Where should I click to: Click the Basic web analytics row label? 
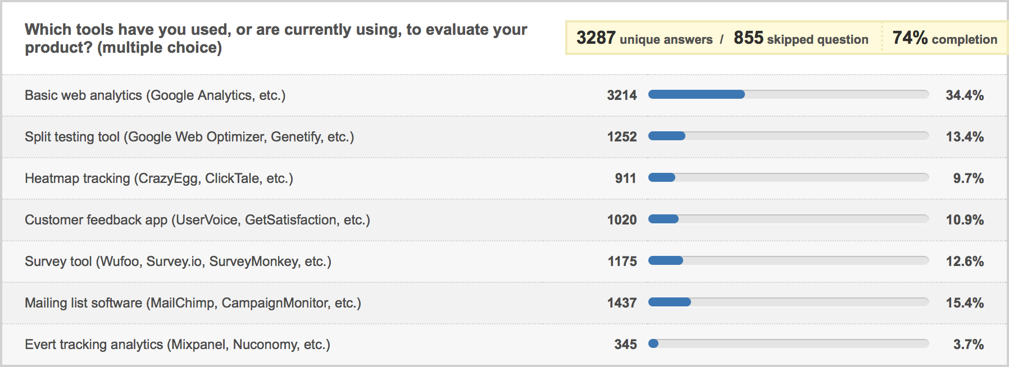point(155,95)
